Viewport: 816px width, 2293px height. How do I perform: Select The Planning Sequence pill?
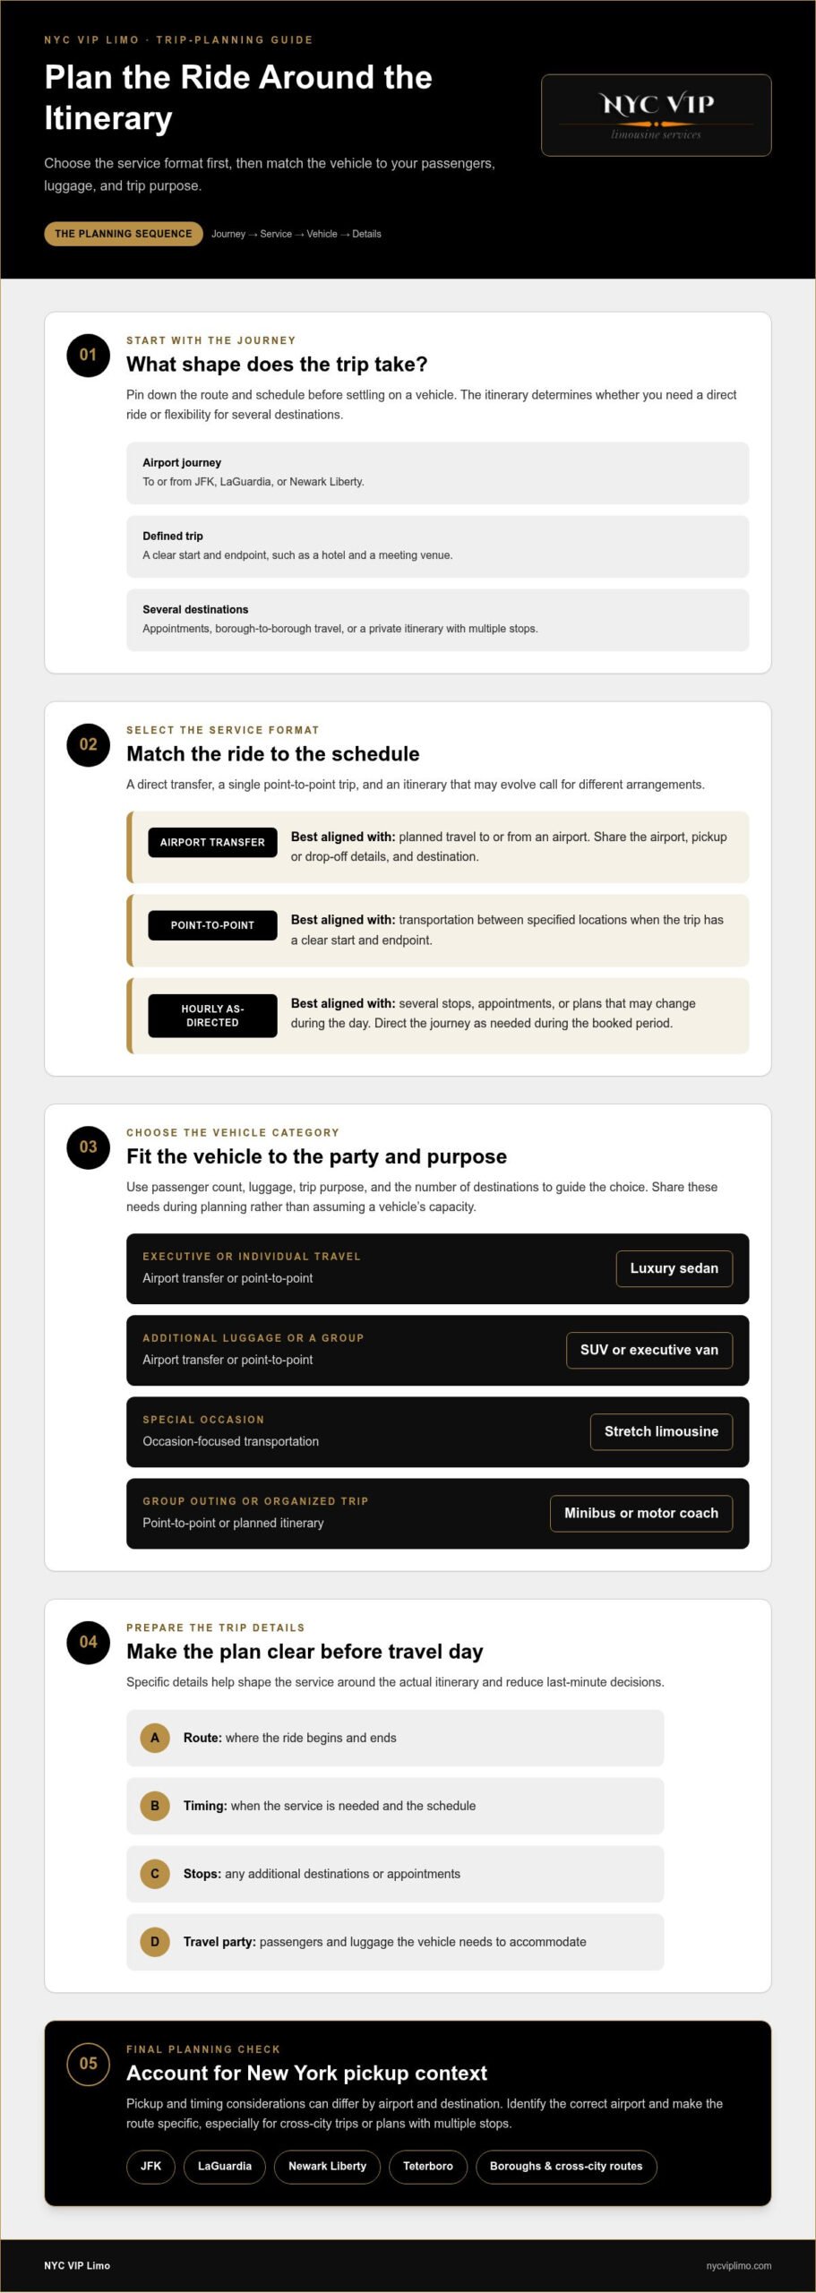click(x=124, y=234)
